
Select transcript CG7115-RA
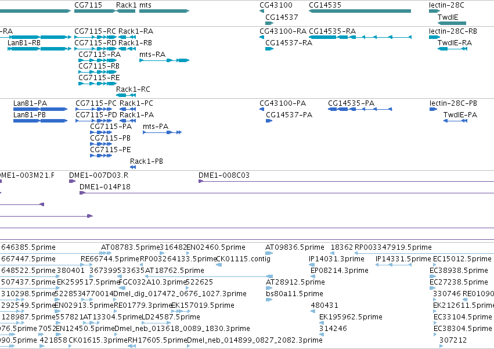click(x=100, y=55)
